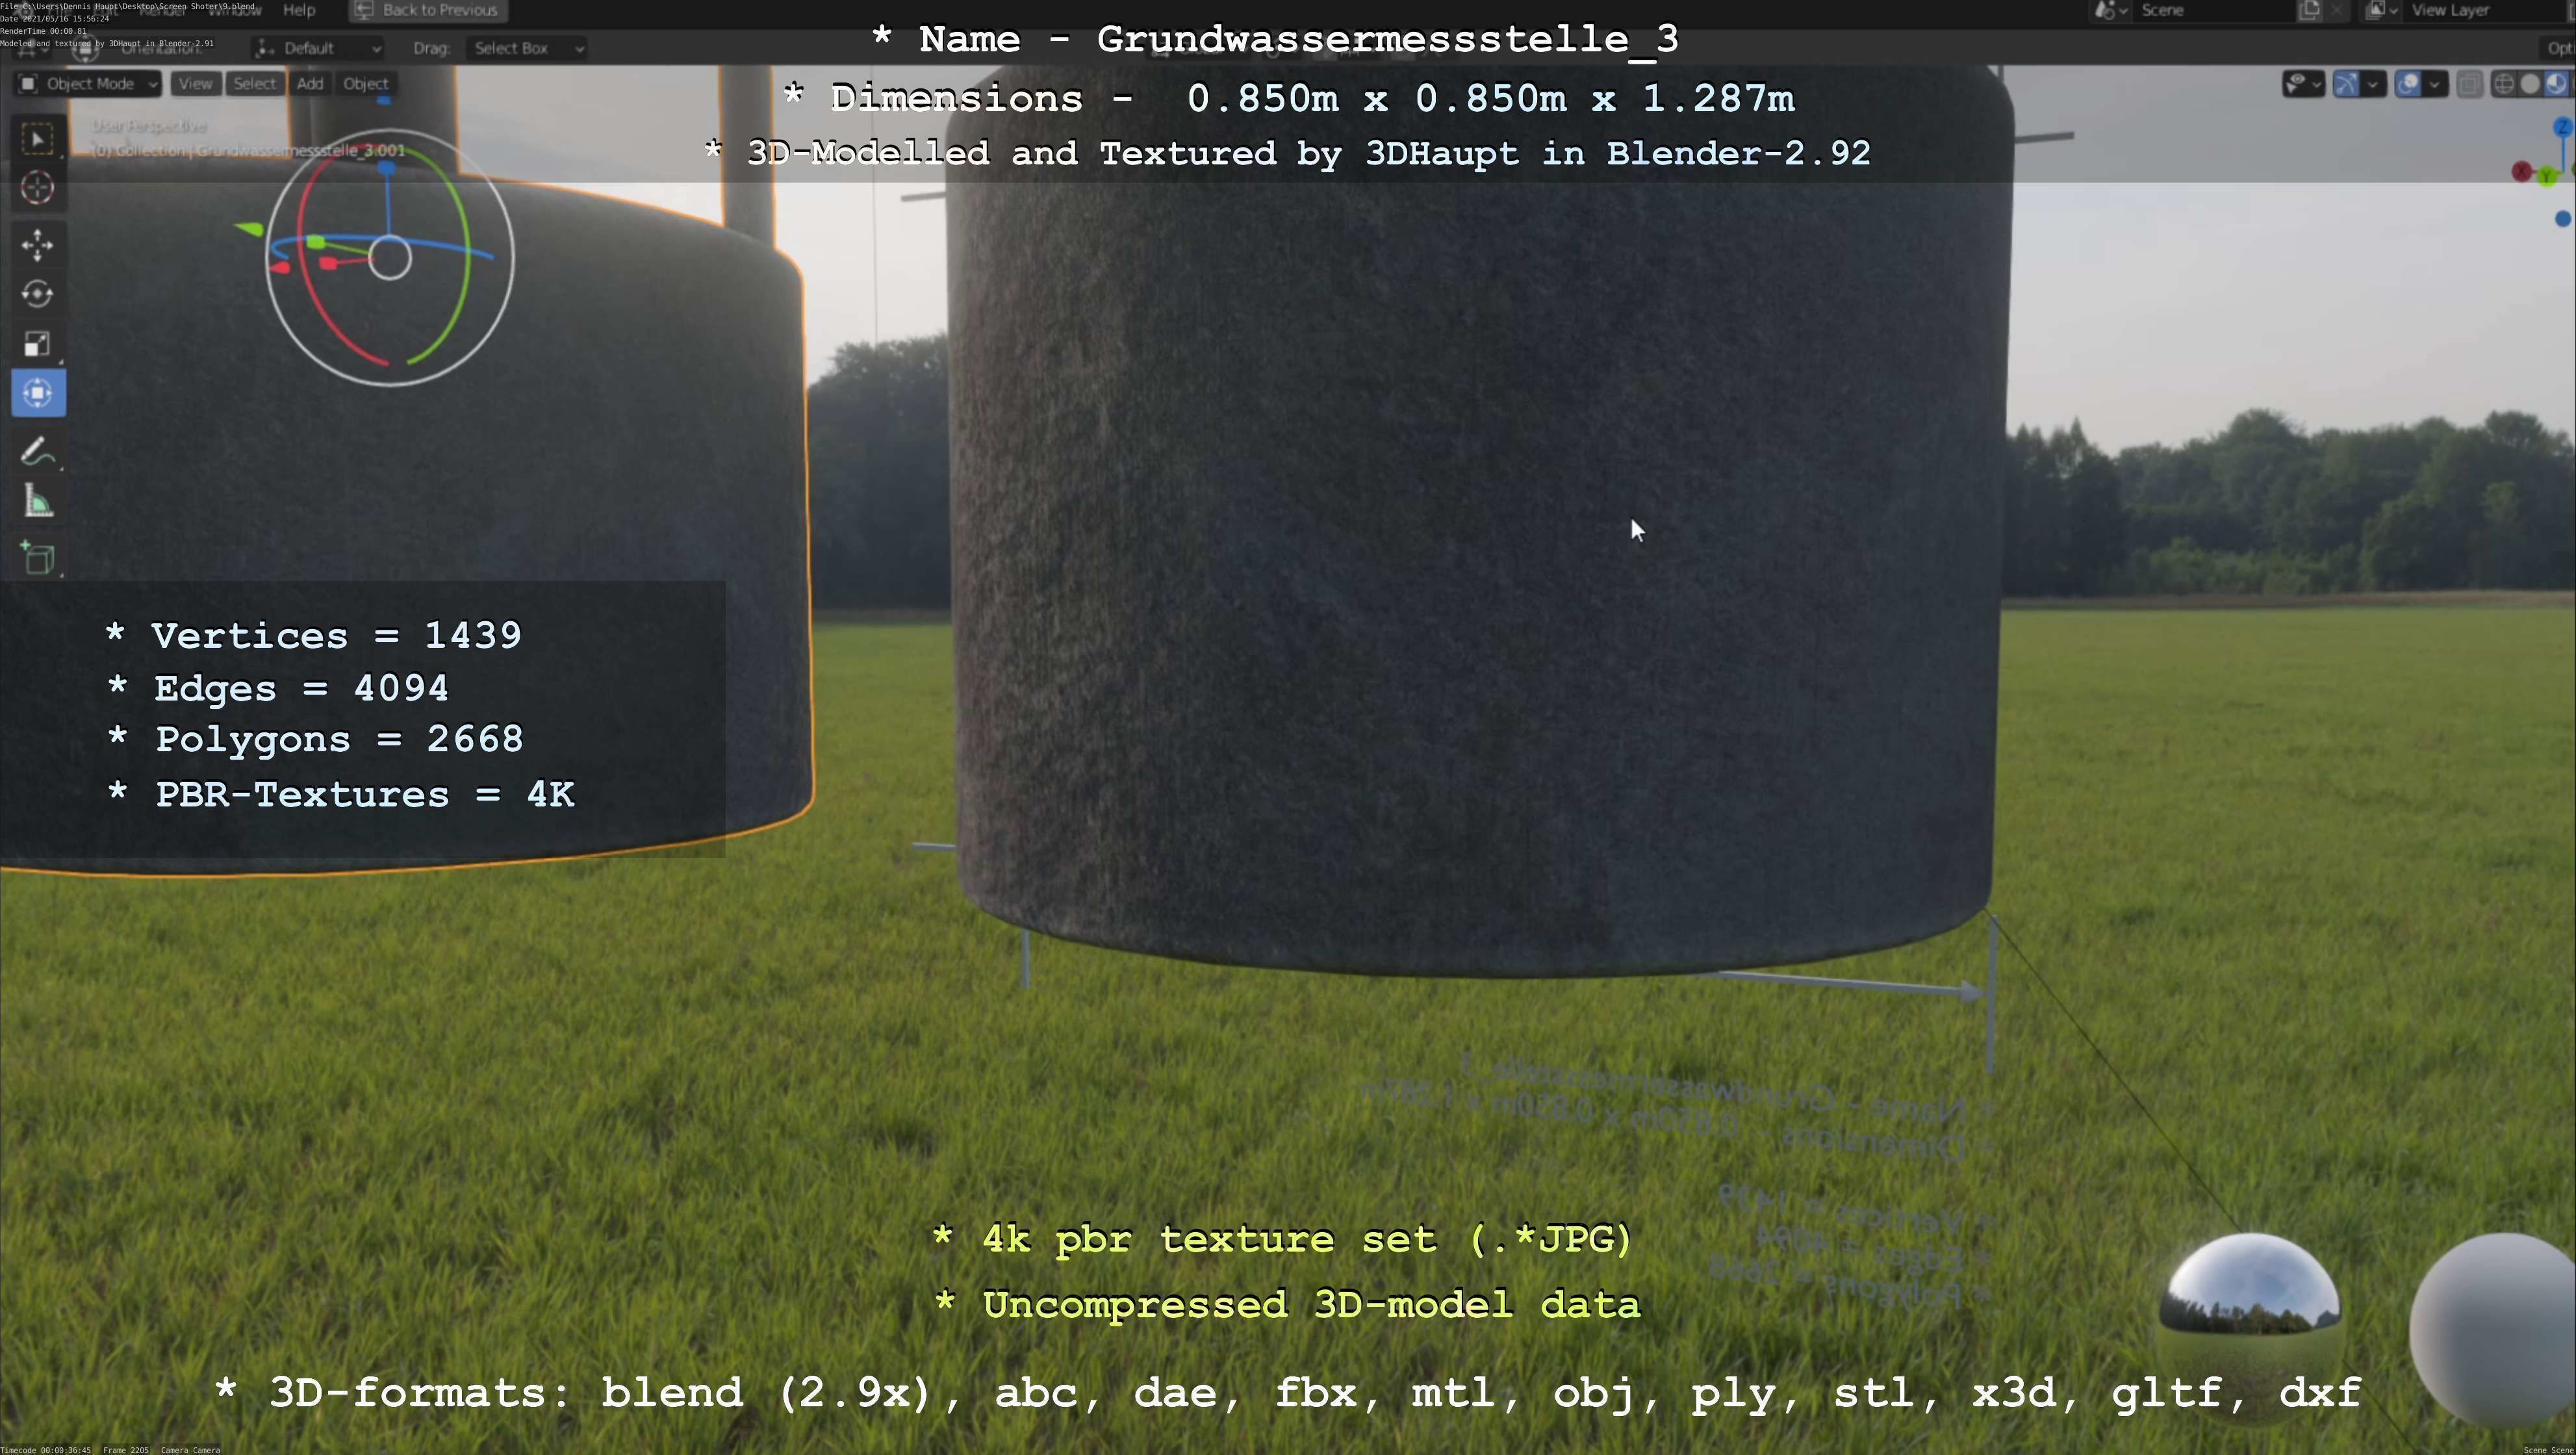
Task: Open the Select menu in viewport header
Action: point(254,84)
